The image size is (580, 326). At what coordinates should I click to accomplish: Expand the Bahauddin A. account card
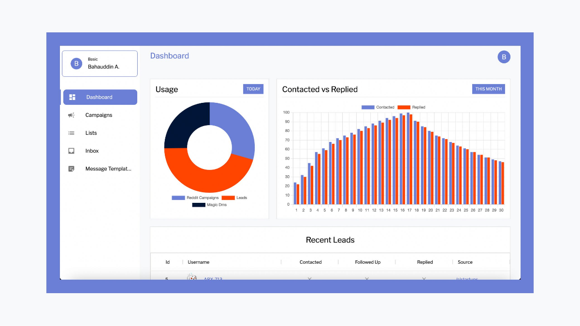pos(100,63)
